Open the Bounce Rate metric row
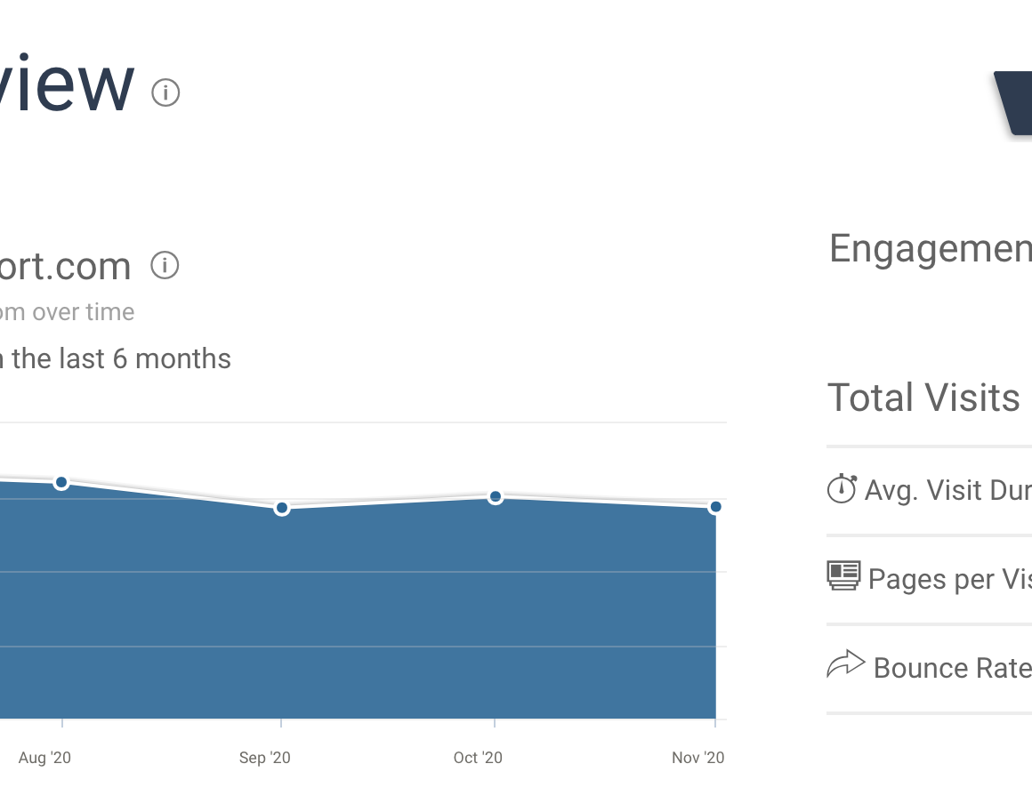The image size is (1032, 804). coord(952,668)
